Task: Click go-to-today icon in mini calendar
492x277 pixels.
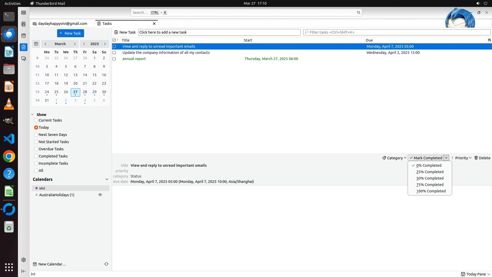Action: (x=36, y=44)
